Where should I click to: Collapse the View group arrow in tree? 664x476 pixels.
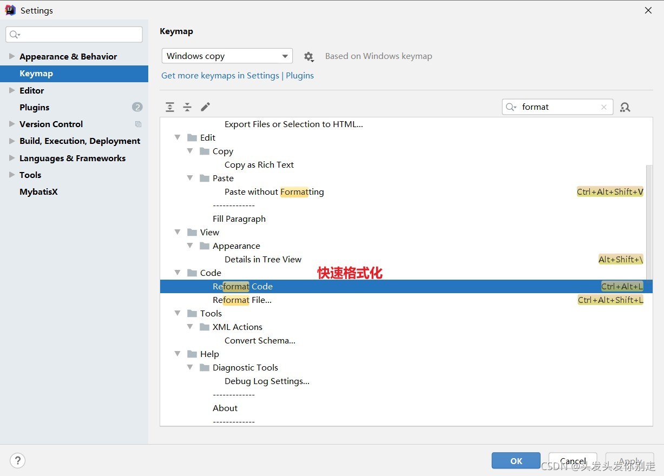[x=177, y=232]
